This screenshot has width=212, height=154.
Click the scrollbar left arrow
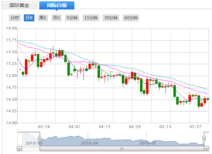(19, 148)
